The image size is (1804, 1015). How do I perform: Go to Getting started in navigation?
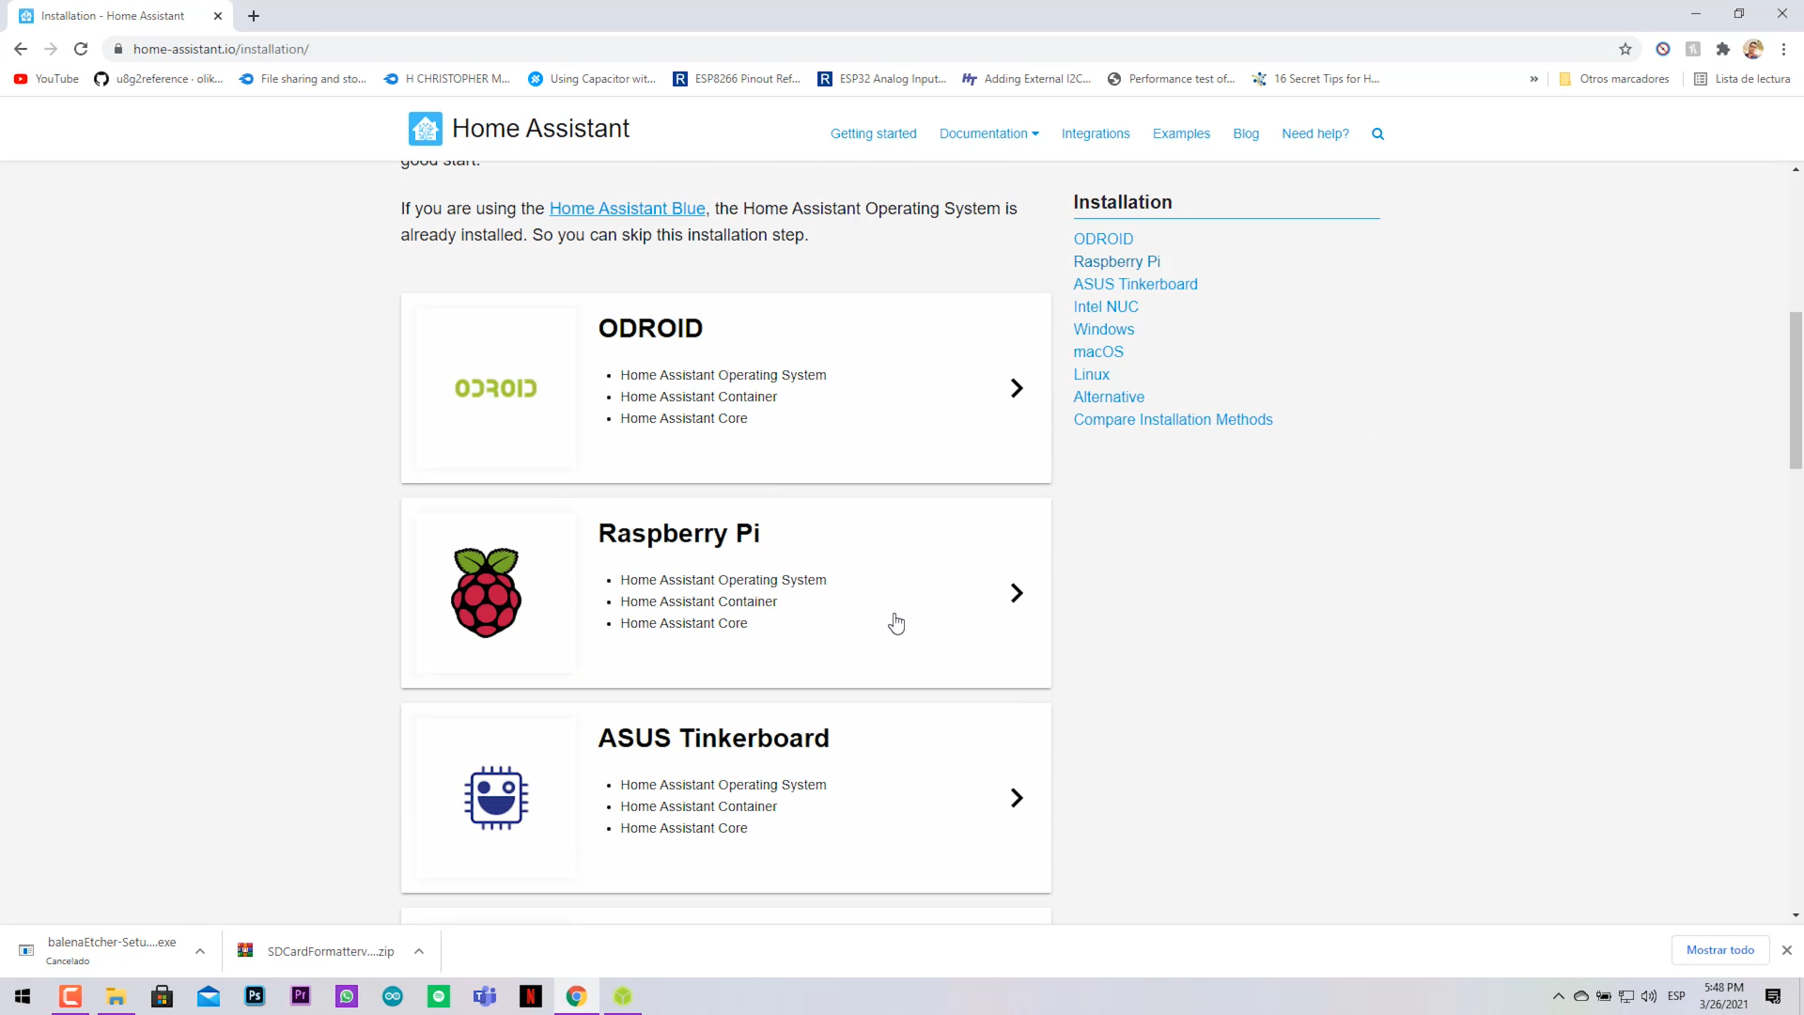coord(873,134)
